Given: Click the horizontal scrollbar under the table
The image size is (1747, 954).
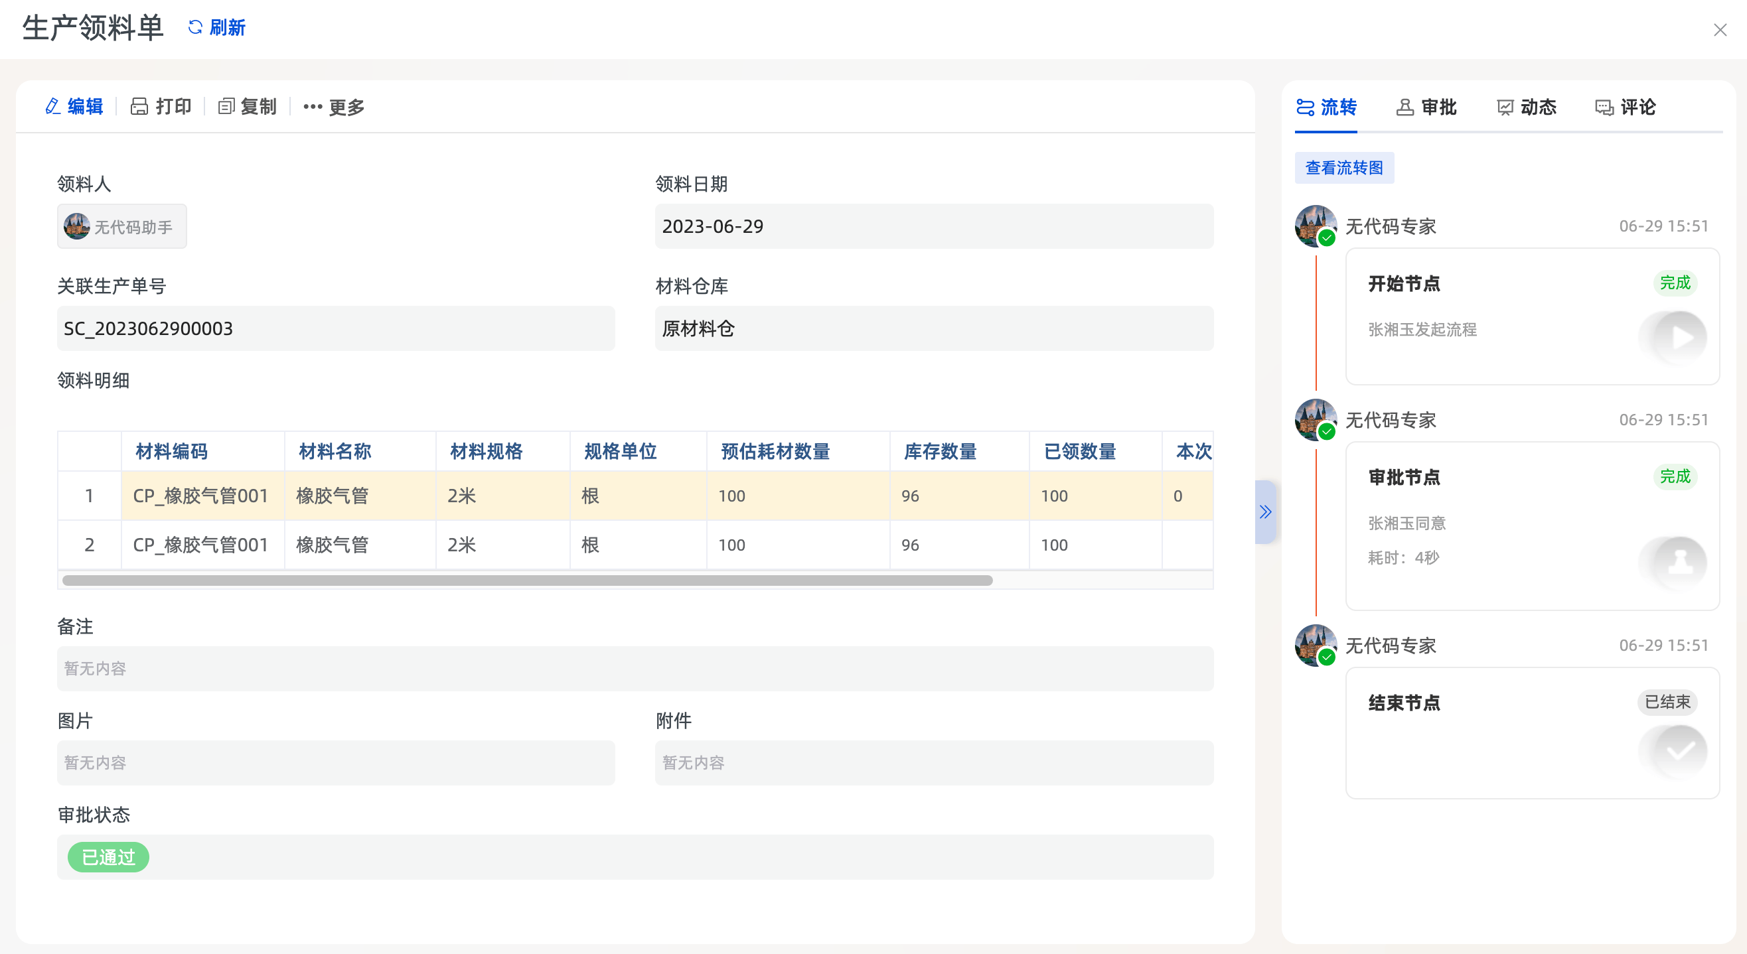Looking at the screenshot, I should coord(527,580).
